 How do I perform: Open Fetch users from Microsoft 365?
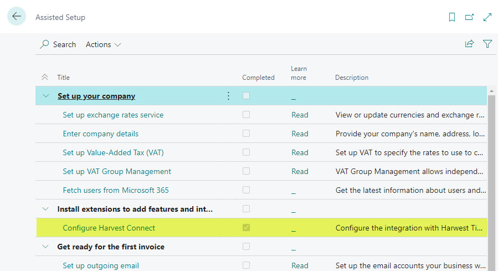(x=116, y=190)
